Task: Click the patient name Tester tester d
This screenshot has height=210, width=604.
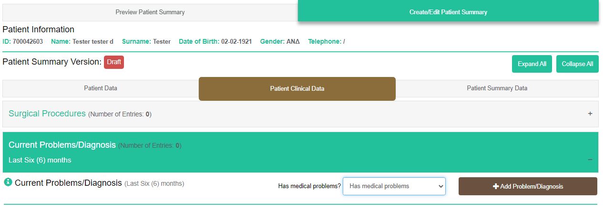Action: point(93,41)
